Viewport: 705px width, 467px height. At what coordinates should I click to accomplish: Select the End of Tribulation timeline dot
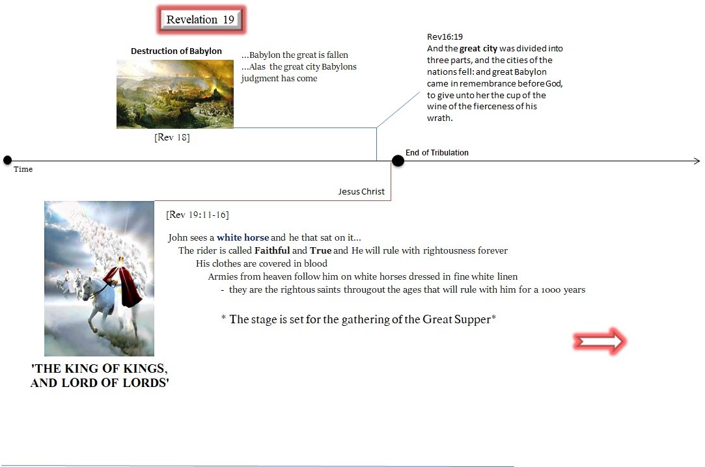click(x=398, y=161)
